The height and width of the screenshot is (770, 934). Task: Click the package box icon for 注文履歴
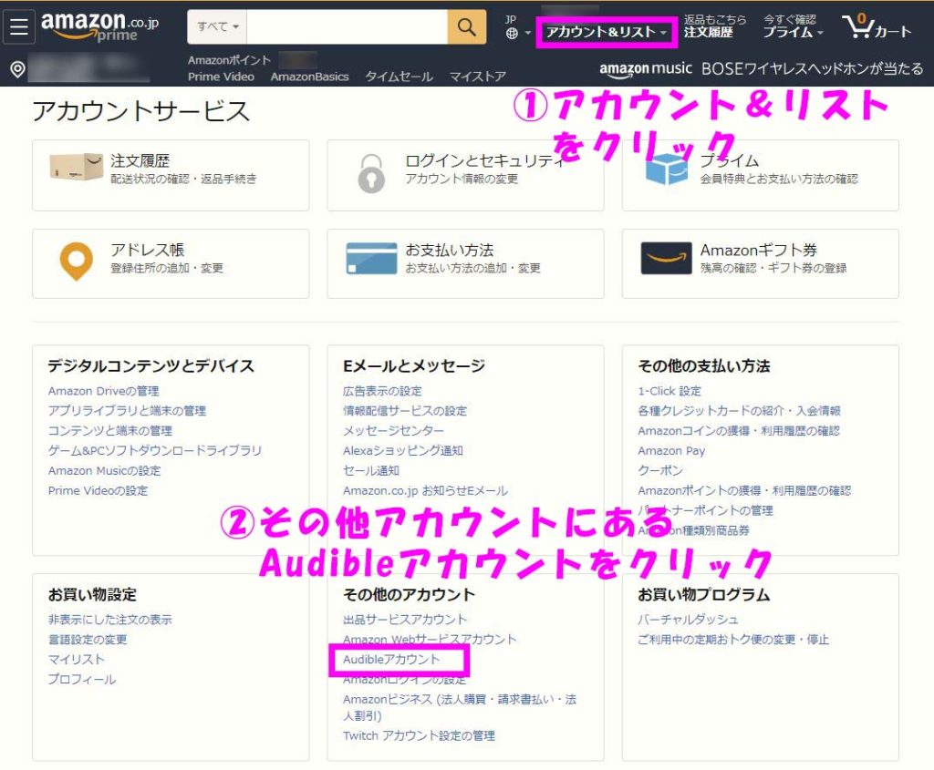pos(77,167)
